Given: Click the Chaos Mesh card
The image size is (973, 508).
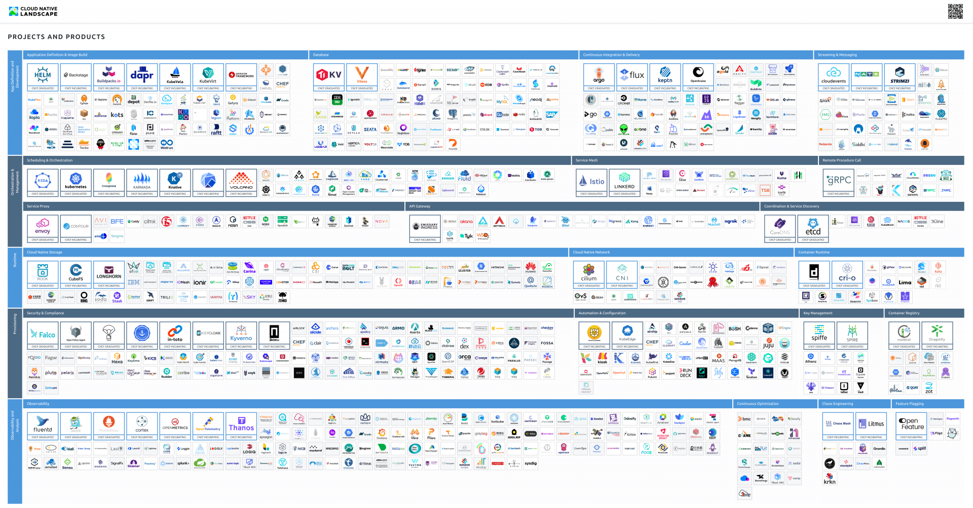Looking at the screenshot, I should pyautogui.click(x=838, y=426).
